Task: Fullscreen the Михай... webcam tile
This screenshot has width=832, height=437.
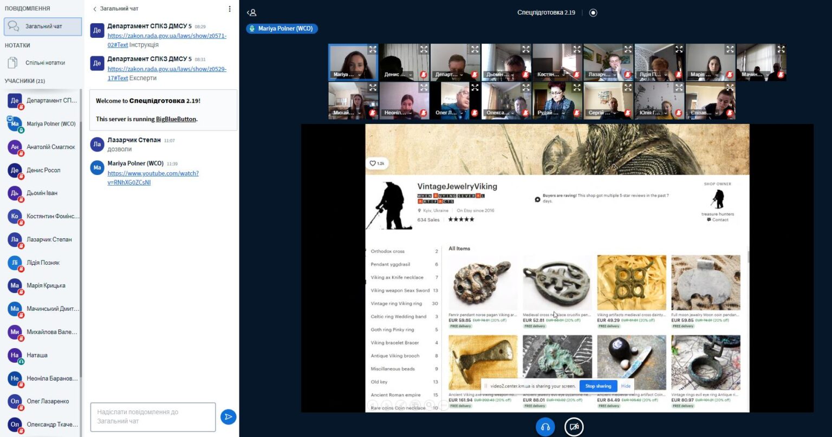Action: (373, 87)
